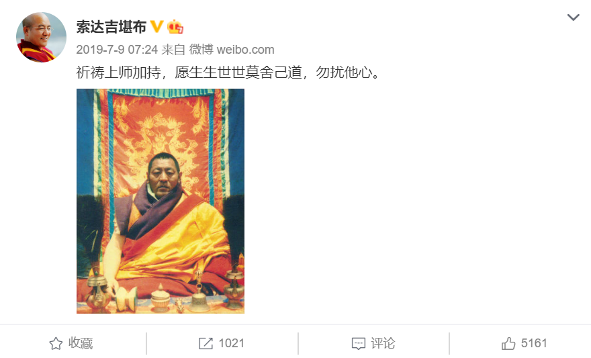This screenshot has width=591, height=358.
Task: Open the 2019-7-9 07:24 timestamp link
Action: [117, 49]
